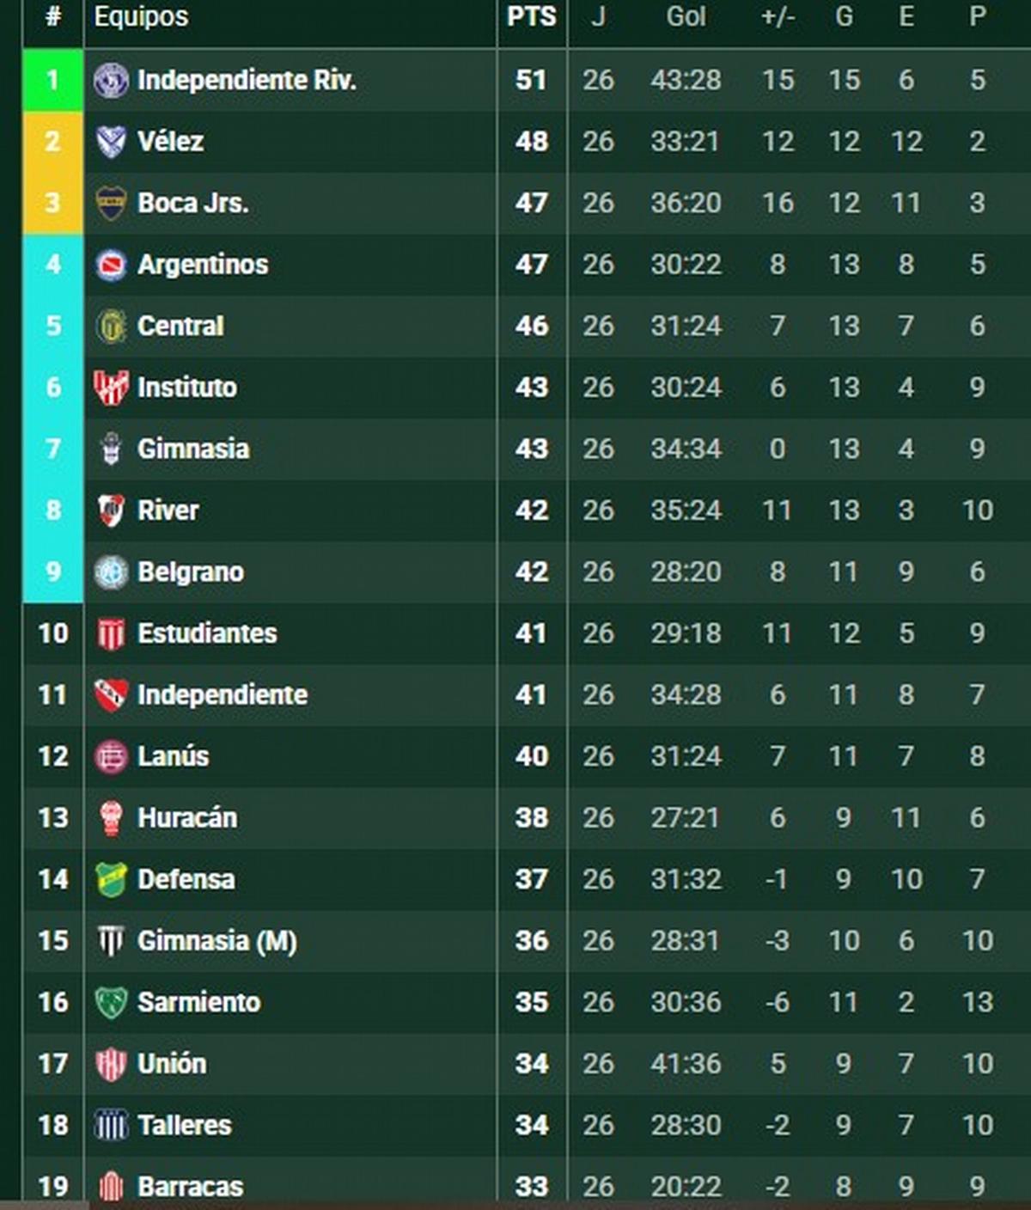The width and height of the screenshot is (1031, 1210).
Task: Click the Equipos column header
Action: pos(141,16)
